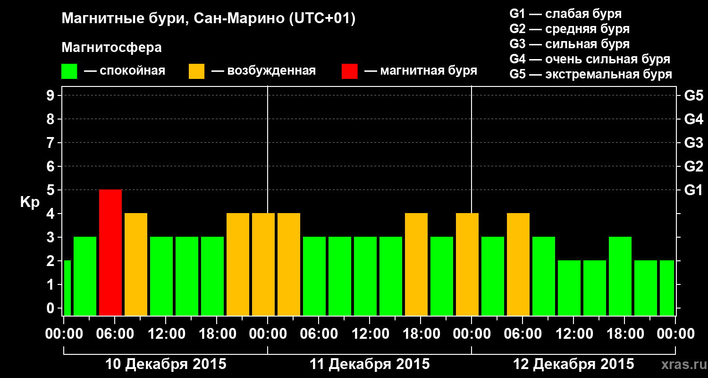Select the last green Kp 2 bar on 12 Декабря
This screenshot has width=708, height=378.
(667, 288)
